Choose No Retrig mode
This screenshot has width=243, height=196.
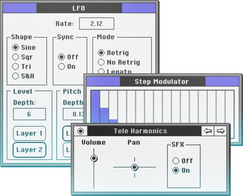(x=101, y=62)
